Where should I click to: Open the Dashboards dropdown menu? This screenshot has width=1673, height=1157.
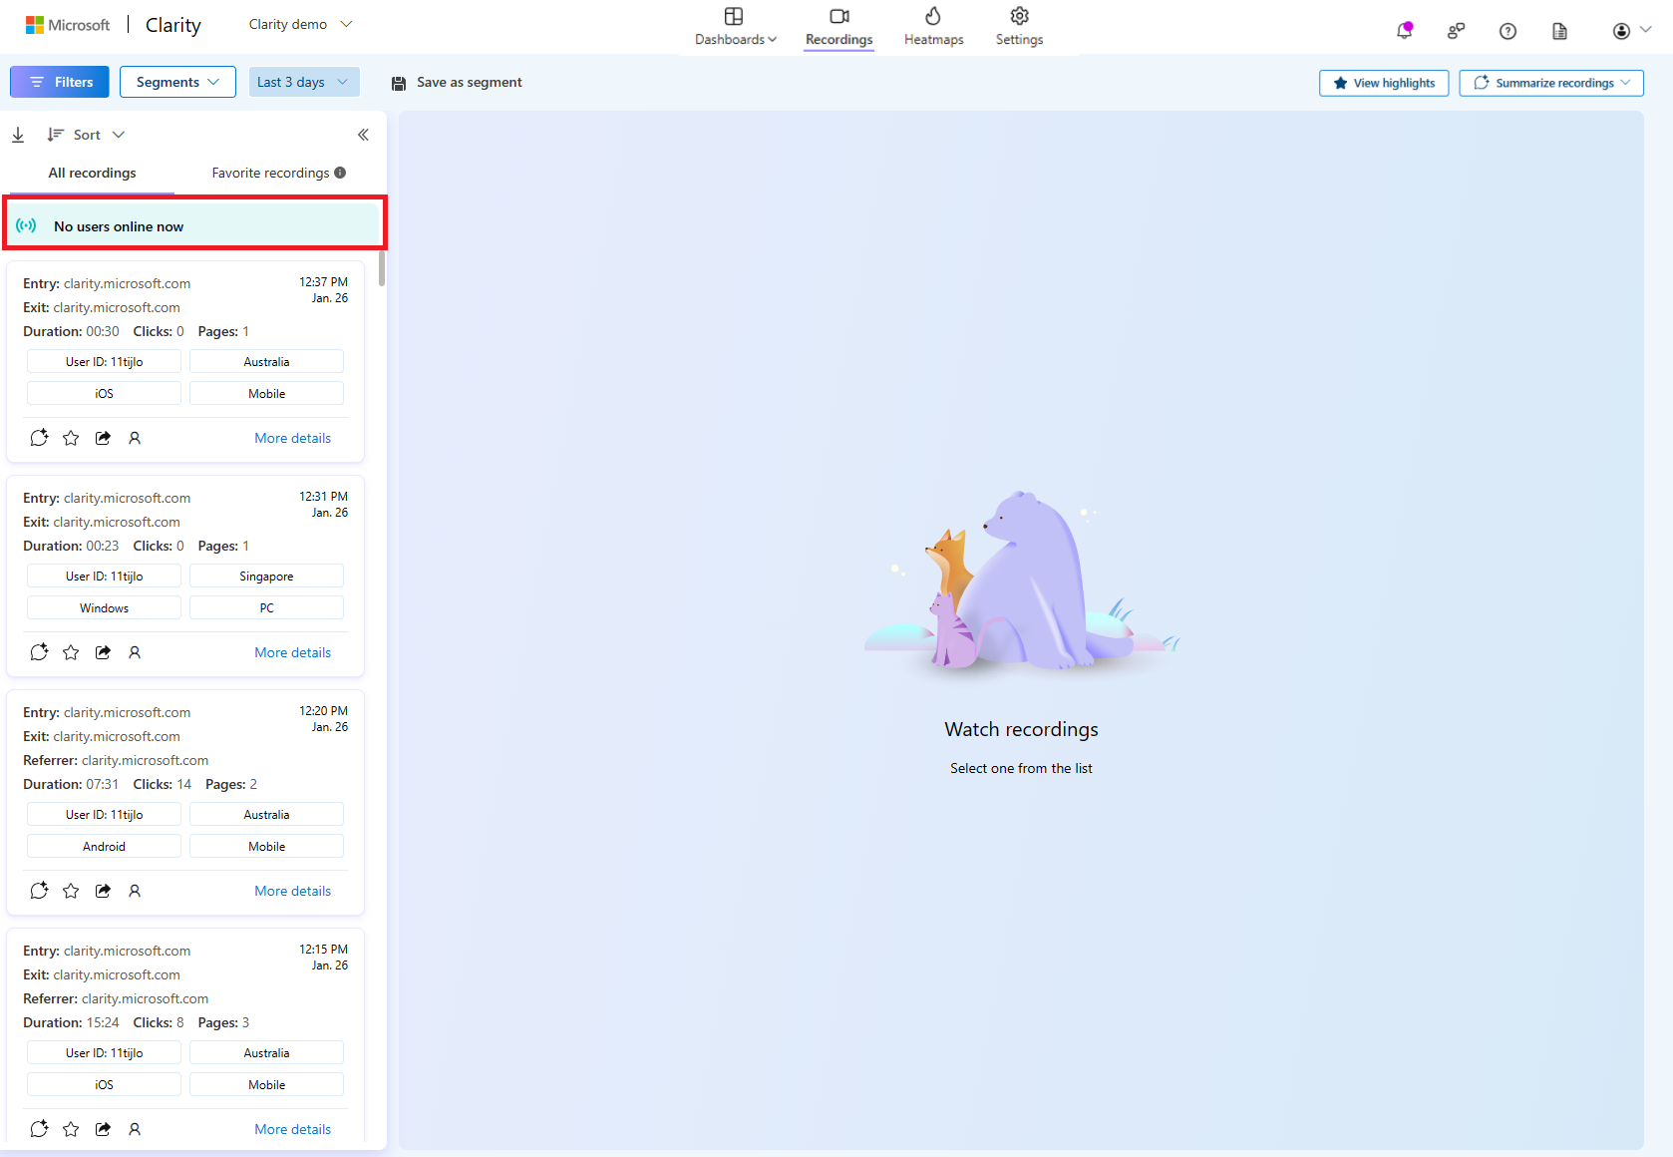pos(736,27)
